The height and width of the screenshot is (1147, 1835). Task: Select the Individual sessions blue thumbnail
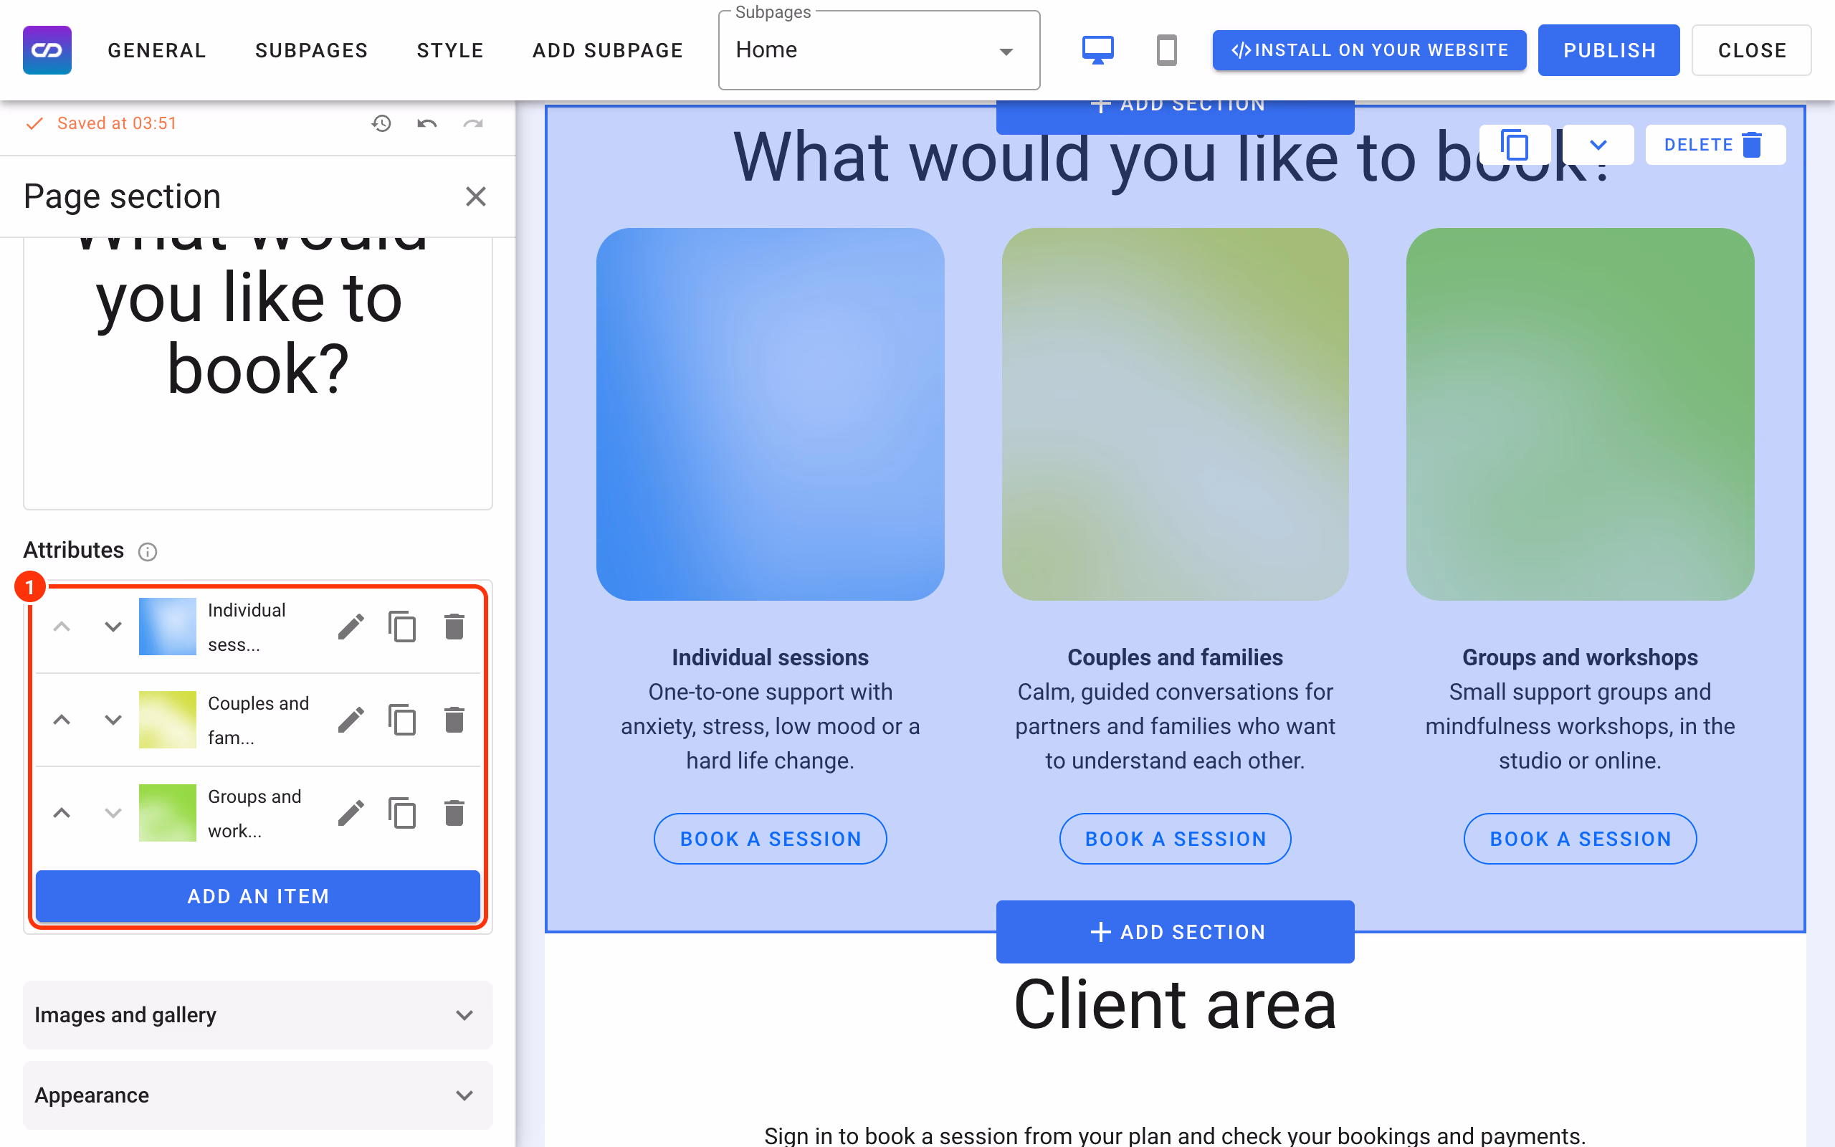tap(168, 627)
